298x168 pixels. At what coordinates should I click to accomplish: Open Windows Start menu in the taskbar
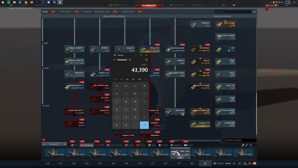click(x=3, y=2)
